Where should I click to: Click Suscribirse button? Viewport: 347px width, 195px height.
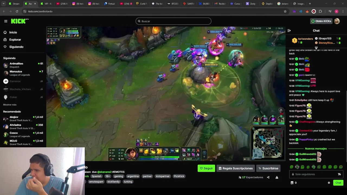[x=268, y=168]
